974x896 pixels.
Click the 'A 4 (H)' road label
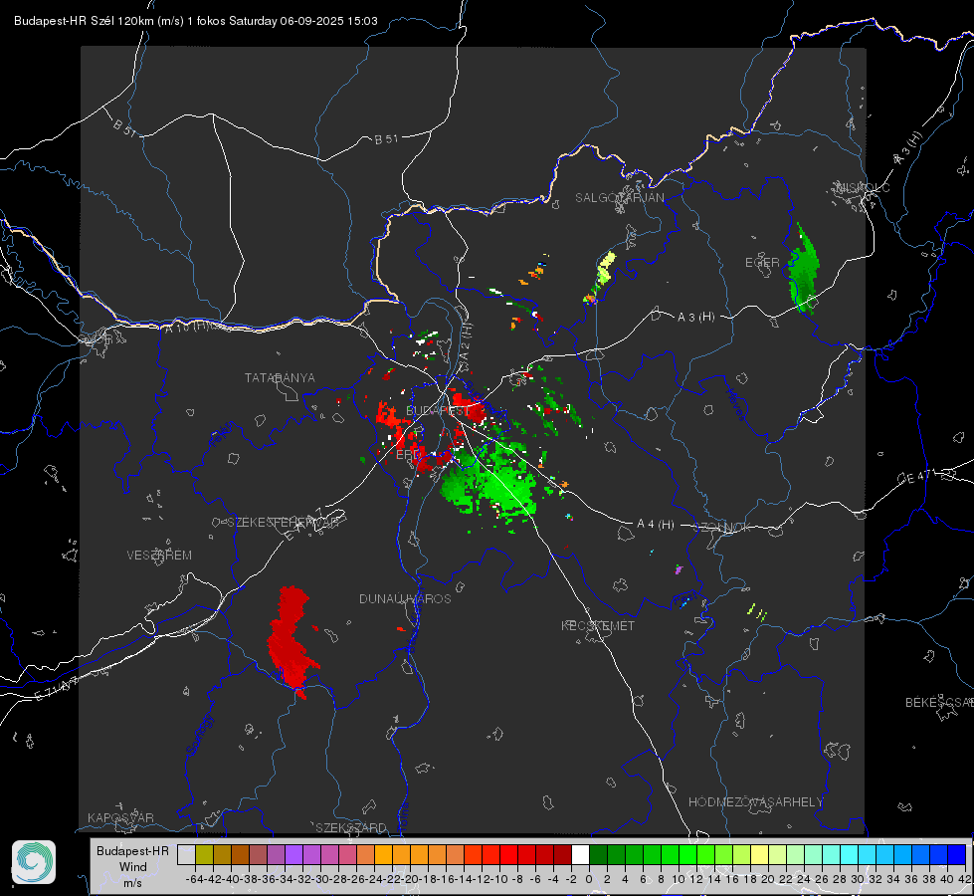pos(656,525)
